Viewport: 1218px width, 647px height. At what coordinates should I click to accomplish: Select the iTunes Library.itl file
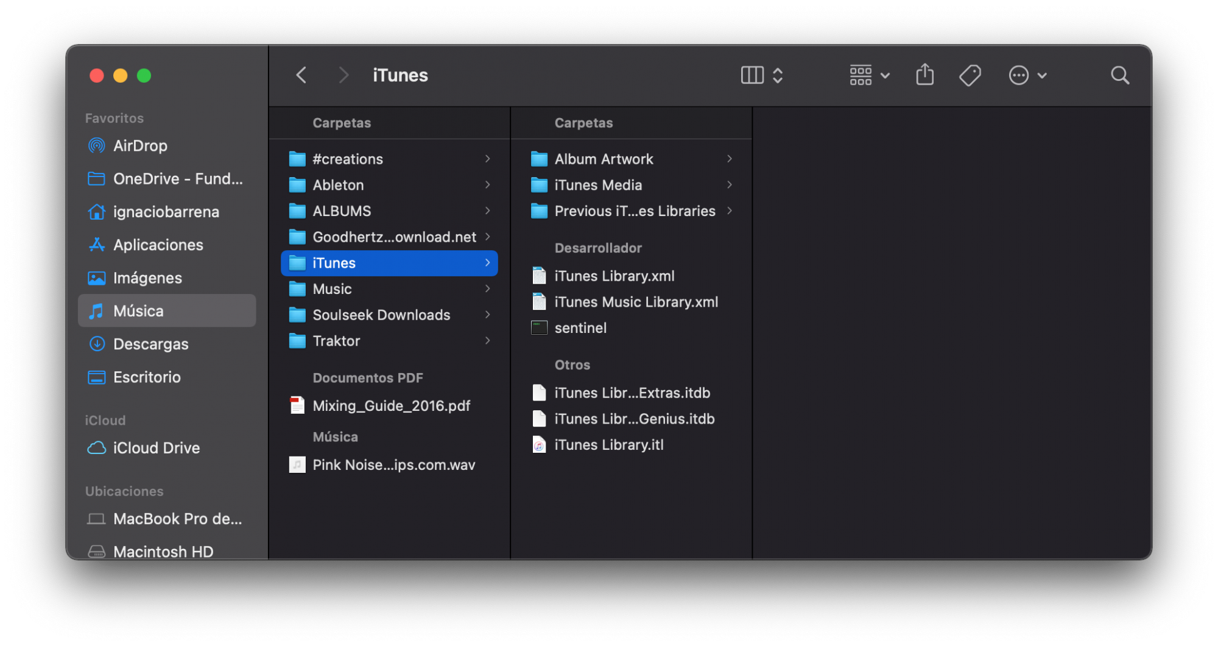point(631,445)
